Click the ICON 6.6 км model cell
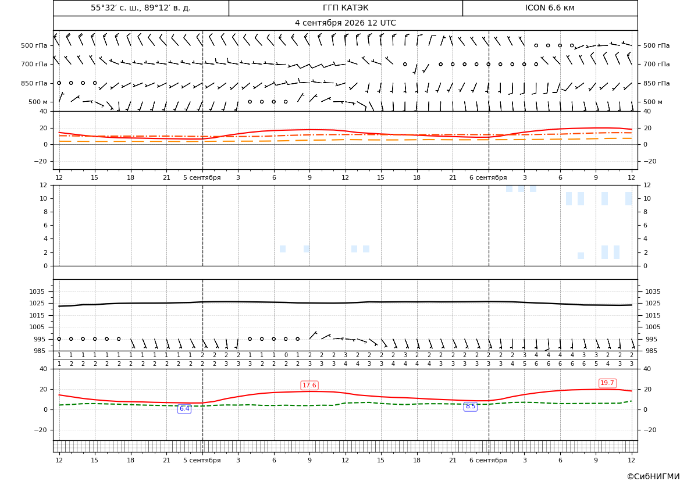This screenshot has height=481, width=680. point(550,8)
